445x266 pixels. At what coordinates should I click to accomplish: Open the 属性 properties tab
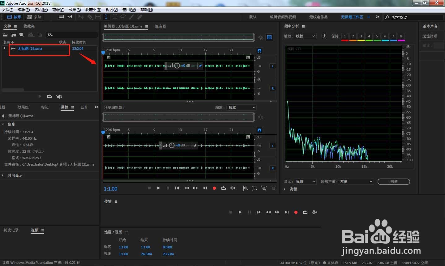pos(65,107)
